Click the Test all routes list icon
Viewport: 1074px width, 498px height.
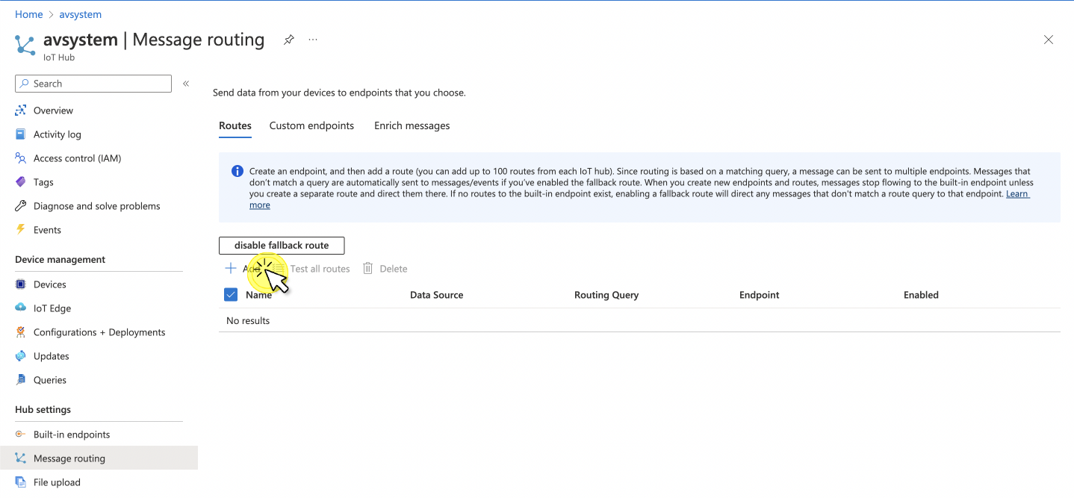click(279, 269)
